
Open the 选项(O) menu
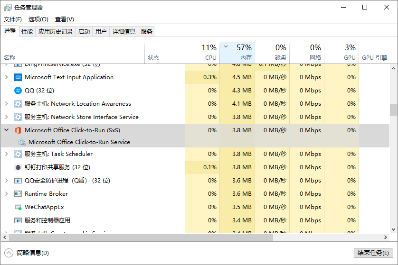pyautogui.click(x=38, y=19)
